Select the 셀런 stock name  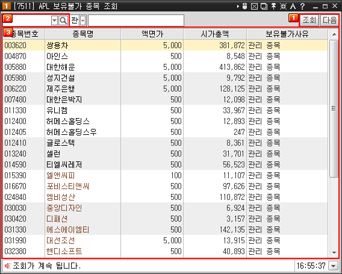[54, 154]
